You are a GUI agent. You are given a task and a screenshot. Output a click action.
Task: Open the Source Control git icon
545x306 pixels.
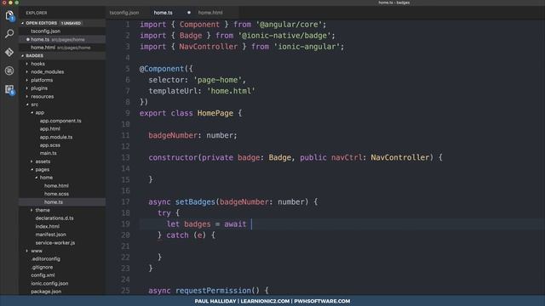click(9, 52)
